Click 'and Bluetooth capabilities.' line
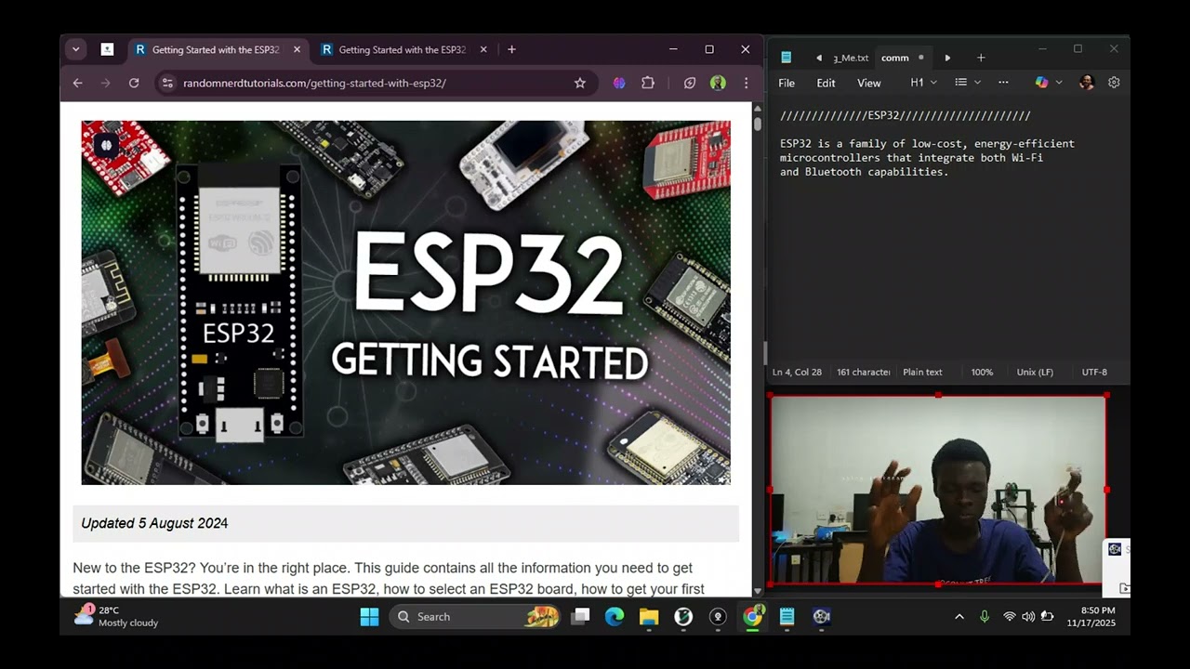 (x=864, y=172)
